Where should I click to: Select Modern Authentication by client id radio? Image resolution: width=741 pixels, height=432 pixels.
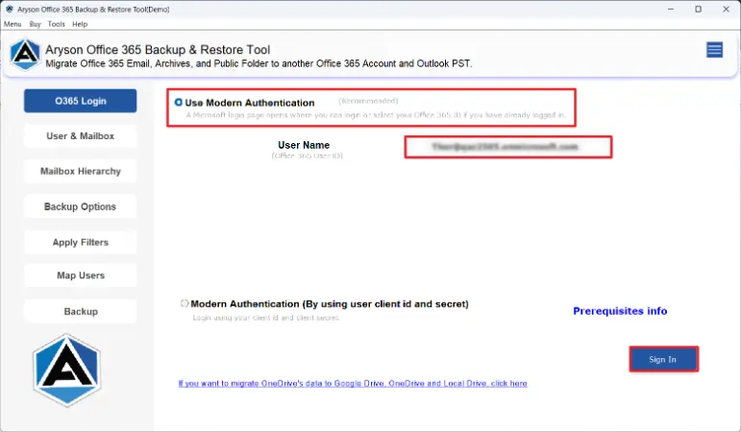(x=185, y=303)
